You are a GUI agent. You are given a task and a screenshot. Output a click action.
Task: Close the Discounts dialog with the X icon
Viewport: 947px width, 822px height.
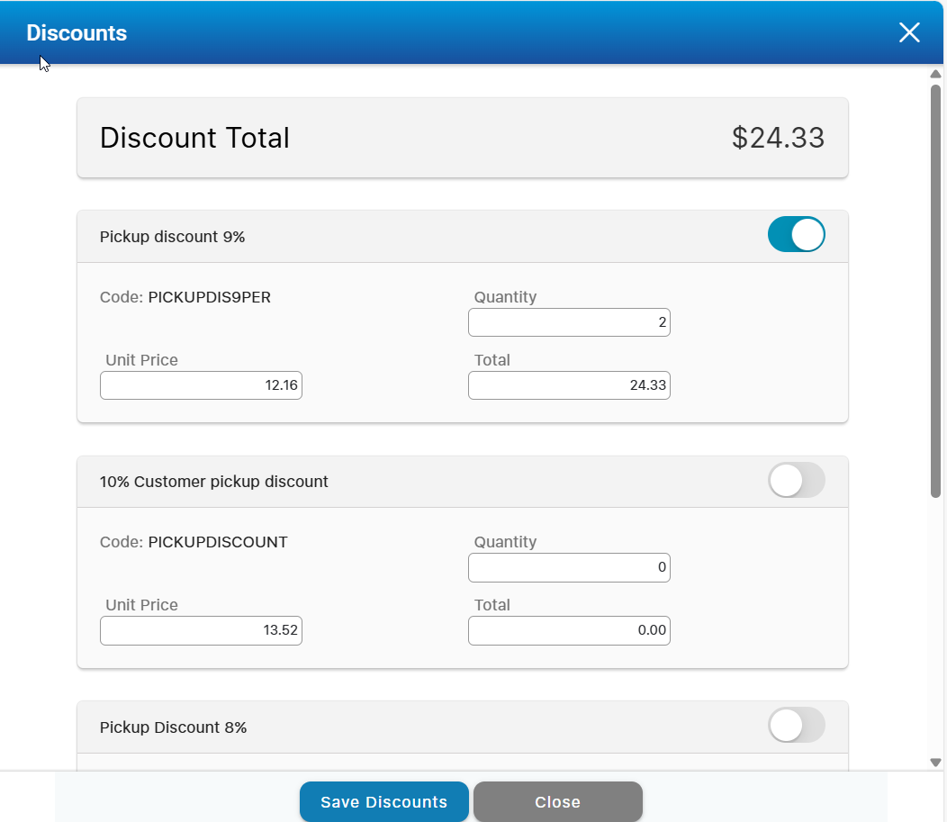coord(909,33)
